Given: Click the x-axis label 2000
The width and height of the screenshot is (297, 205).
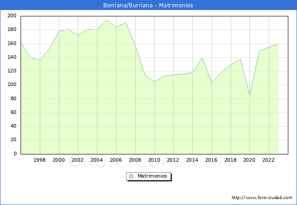Looking at the screenshot, I should click(x=58, y=160).
